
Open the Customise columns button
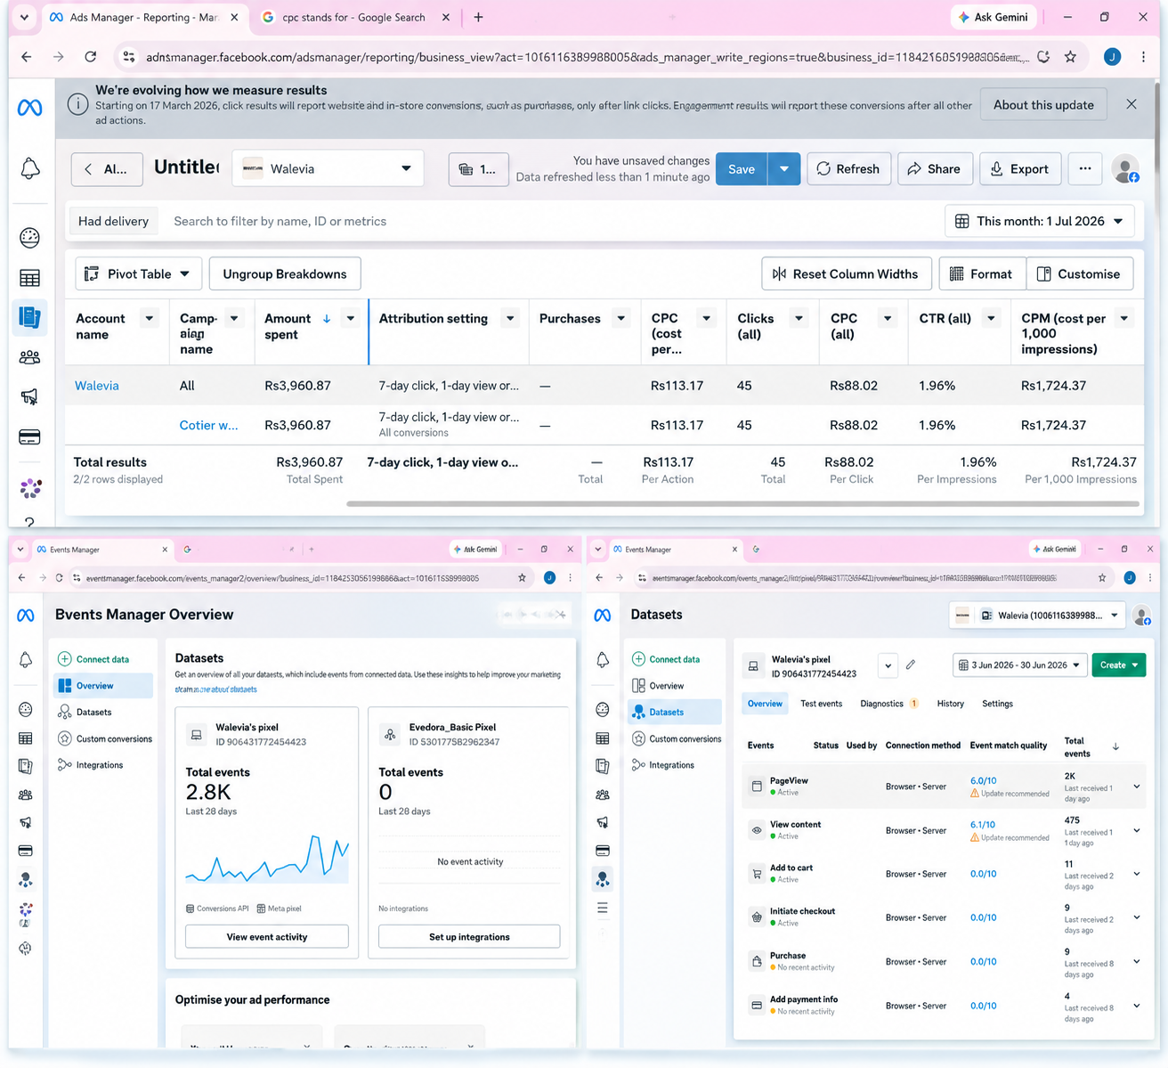1079,273
